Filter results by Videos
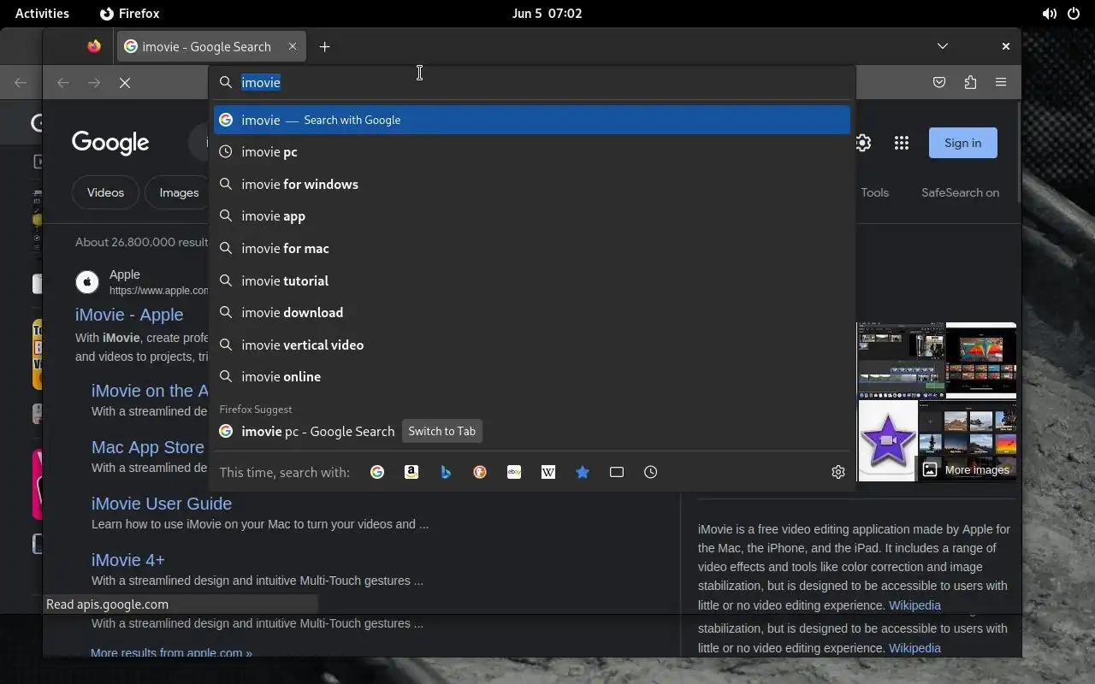The height and width of the screenshot is (684, 1095). (105, 192)
